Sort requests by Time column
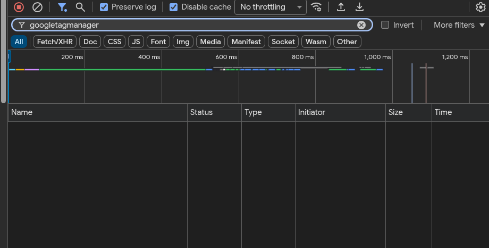489x248 pixels. pyautogui.click(x=460, y=112)
